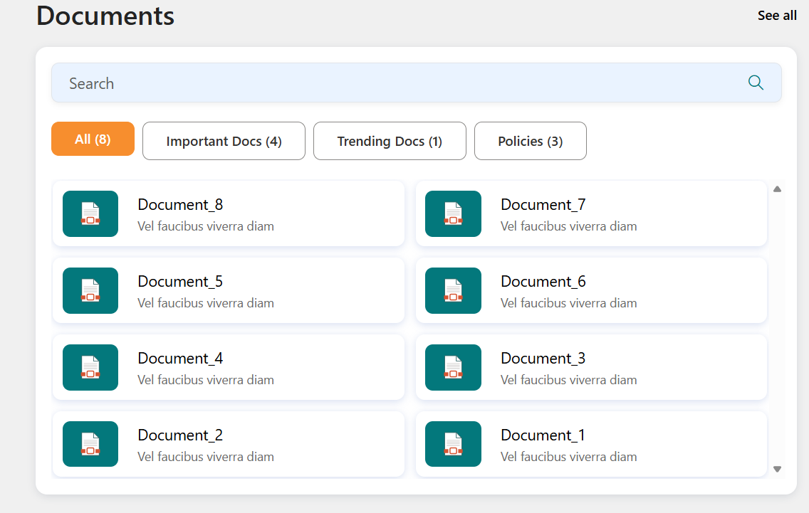Open the Document_1 title link
Image resolution: width=809 pixels, height=513 pixels.
[543, 435]
